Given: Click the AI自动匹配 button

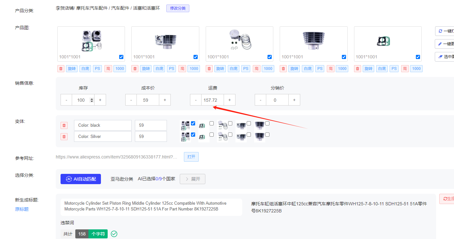Looking at the screenshot, I should point(81,179).
